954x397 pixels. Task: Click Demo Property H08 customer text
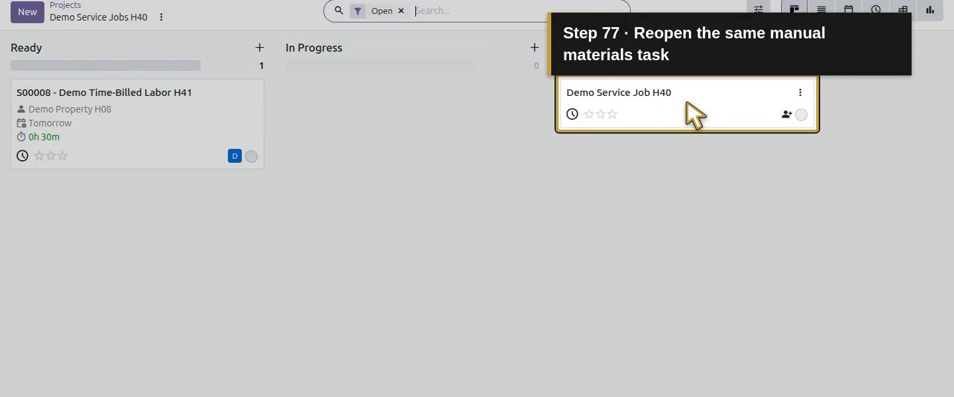pyautogui.click(x=70, y=109)
